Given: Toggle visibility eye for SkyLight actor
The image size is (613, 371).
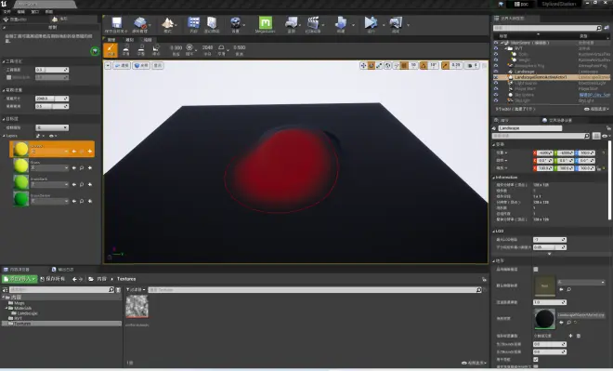Looking at the screenshot, I should pyautogui.click(x=496, y=100).
